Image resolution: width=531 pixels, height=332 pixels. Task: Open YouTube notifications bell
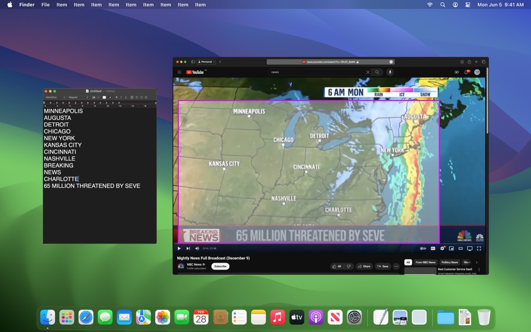466,72
